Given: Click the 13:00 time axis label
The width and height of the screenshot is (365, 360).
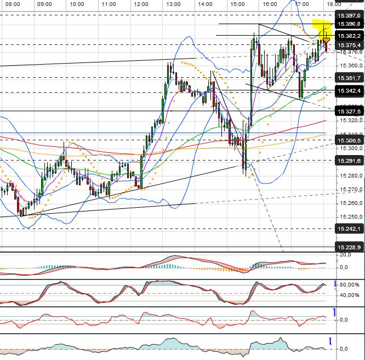Looking at the screenshot, I should tap(173, 4).
